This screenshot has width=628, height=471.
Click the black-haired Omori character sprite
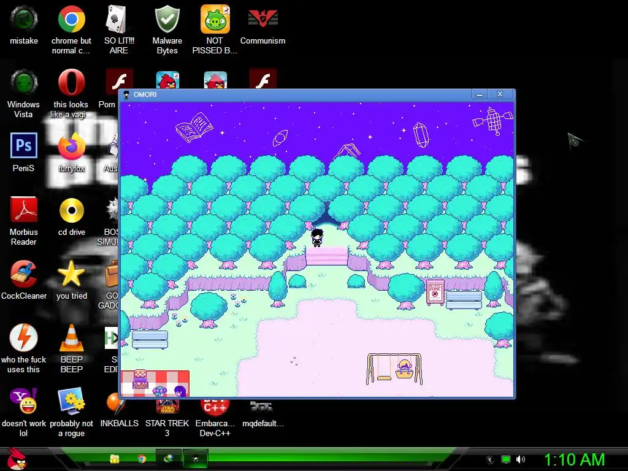(x=317, y=237)
